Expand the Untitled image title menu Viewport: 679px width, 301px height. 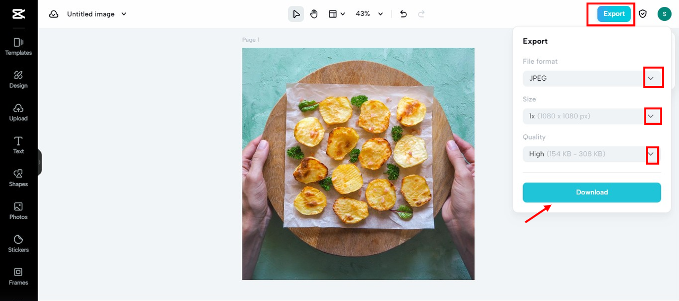pyautogui.click(x=124, y=14)
